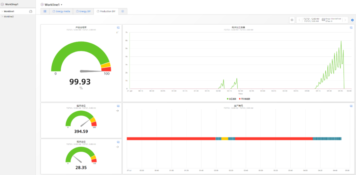Click the plus icon to add tab
Image resolution: width=356 pixels, height=175 pixels.
(x=123, y=11)
